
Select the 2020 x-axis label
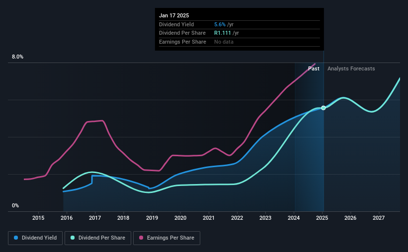[x=180, y=218]
